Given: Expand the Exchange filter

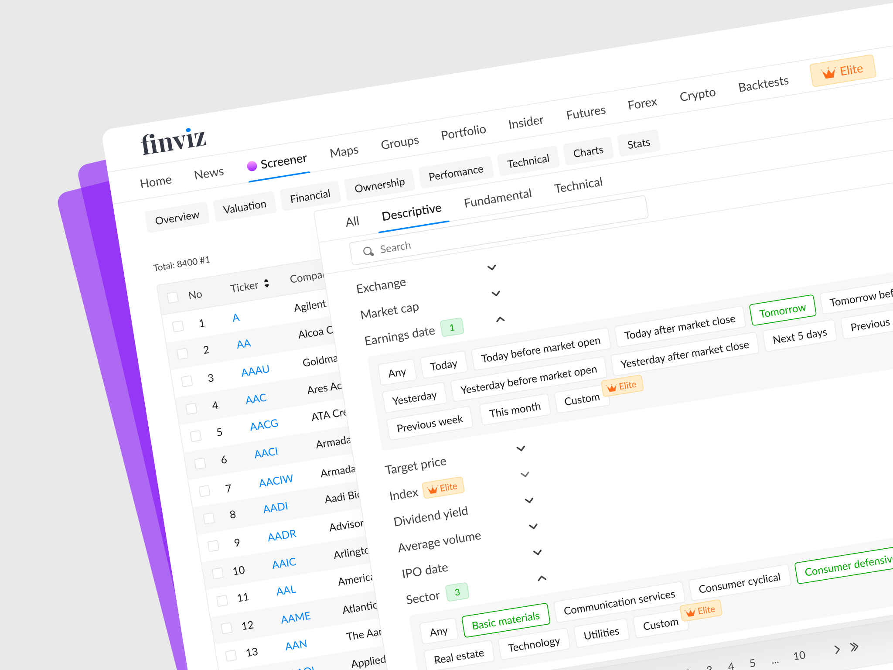Looking at the screenshot, I should pyautogui.click(x=491, y=267).
